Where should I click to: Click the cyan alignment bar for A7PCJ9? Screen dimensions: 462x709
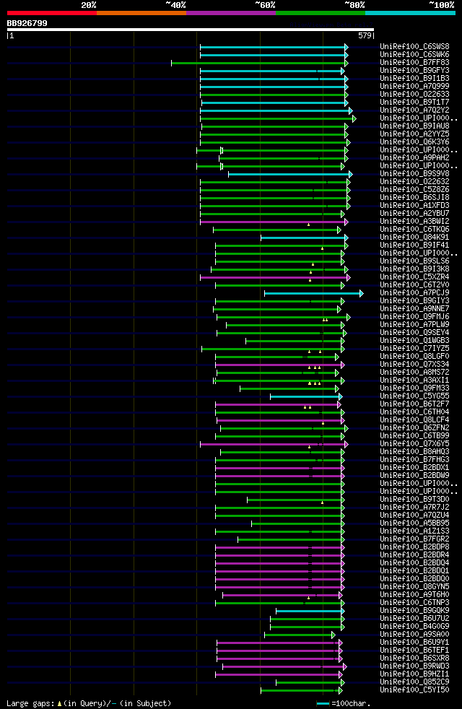click(313, 293)
